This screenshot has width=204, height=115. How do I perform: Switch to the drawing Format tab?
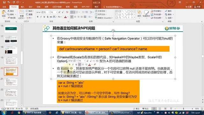[96, 7]
